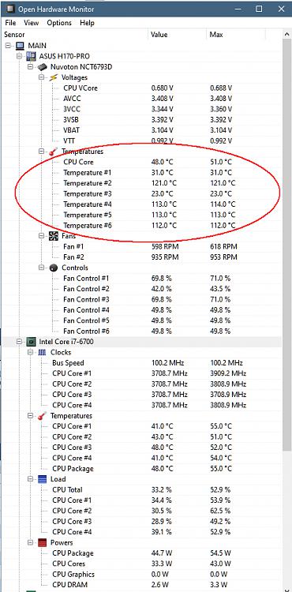The height and width of the screenshot is (592, 292).
Task: Collapse the Intel Core i7-6700 node
Action: pos(20,342)
